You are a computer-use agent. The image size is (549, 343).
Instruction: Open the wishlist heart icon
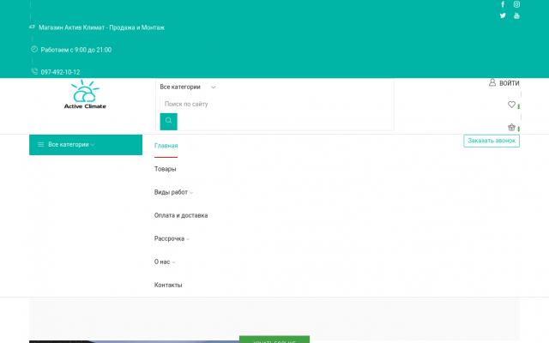point(511,105)
